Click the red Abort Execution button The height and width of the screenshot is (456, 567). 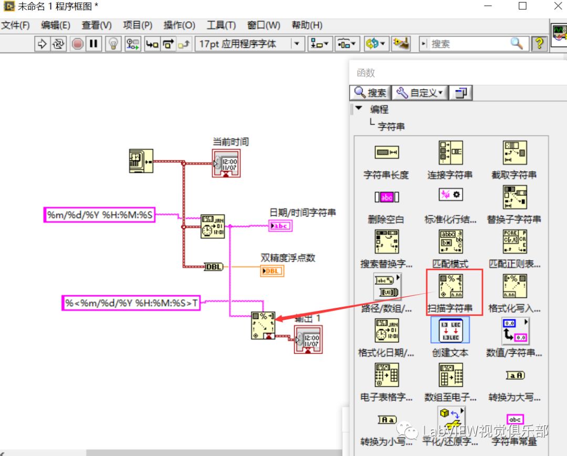77,44
